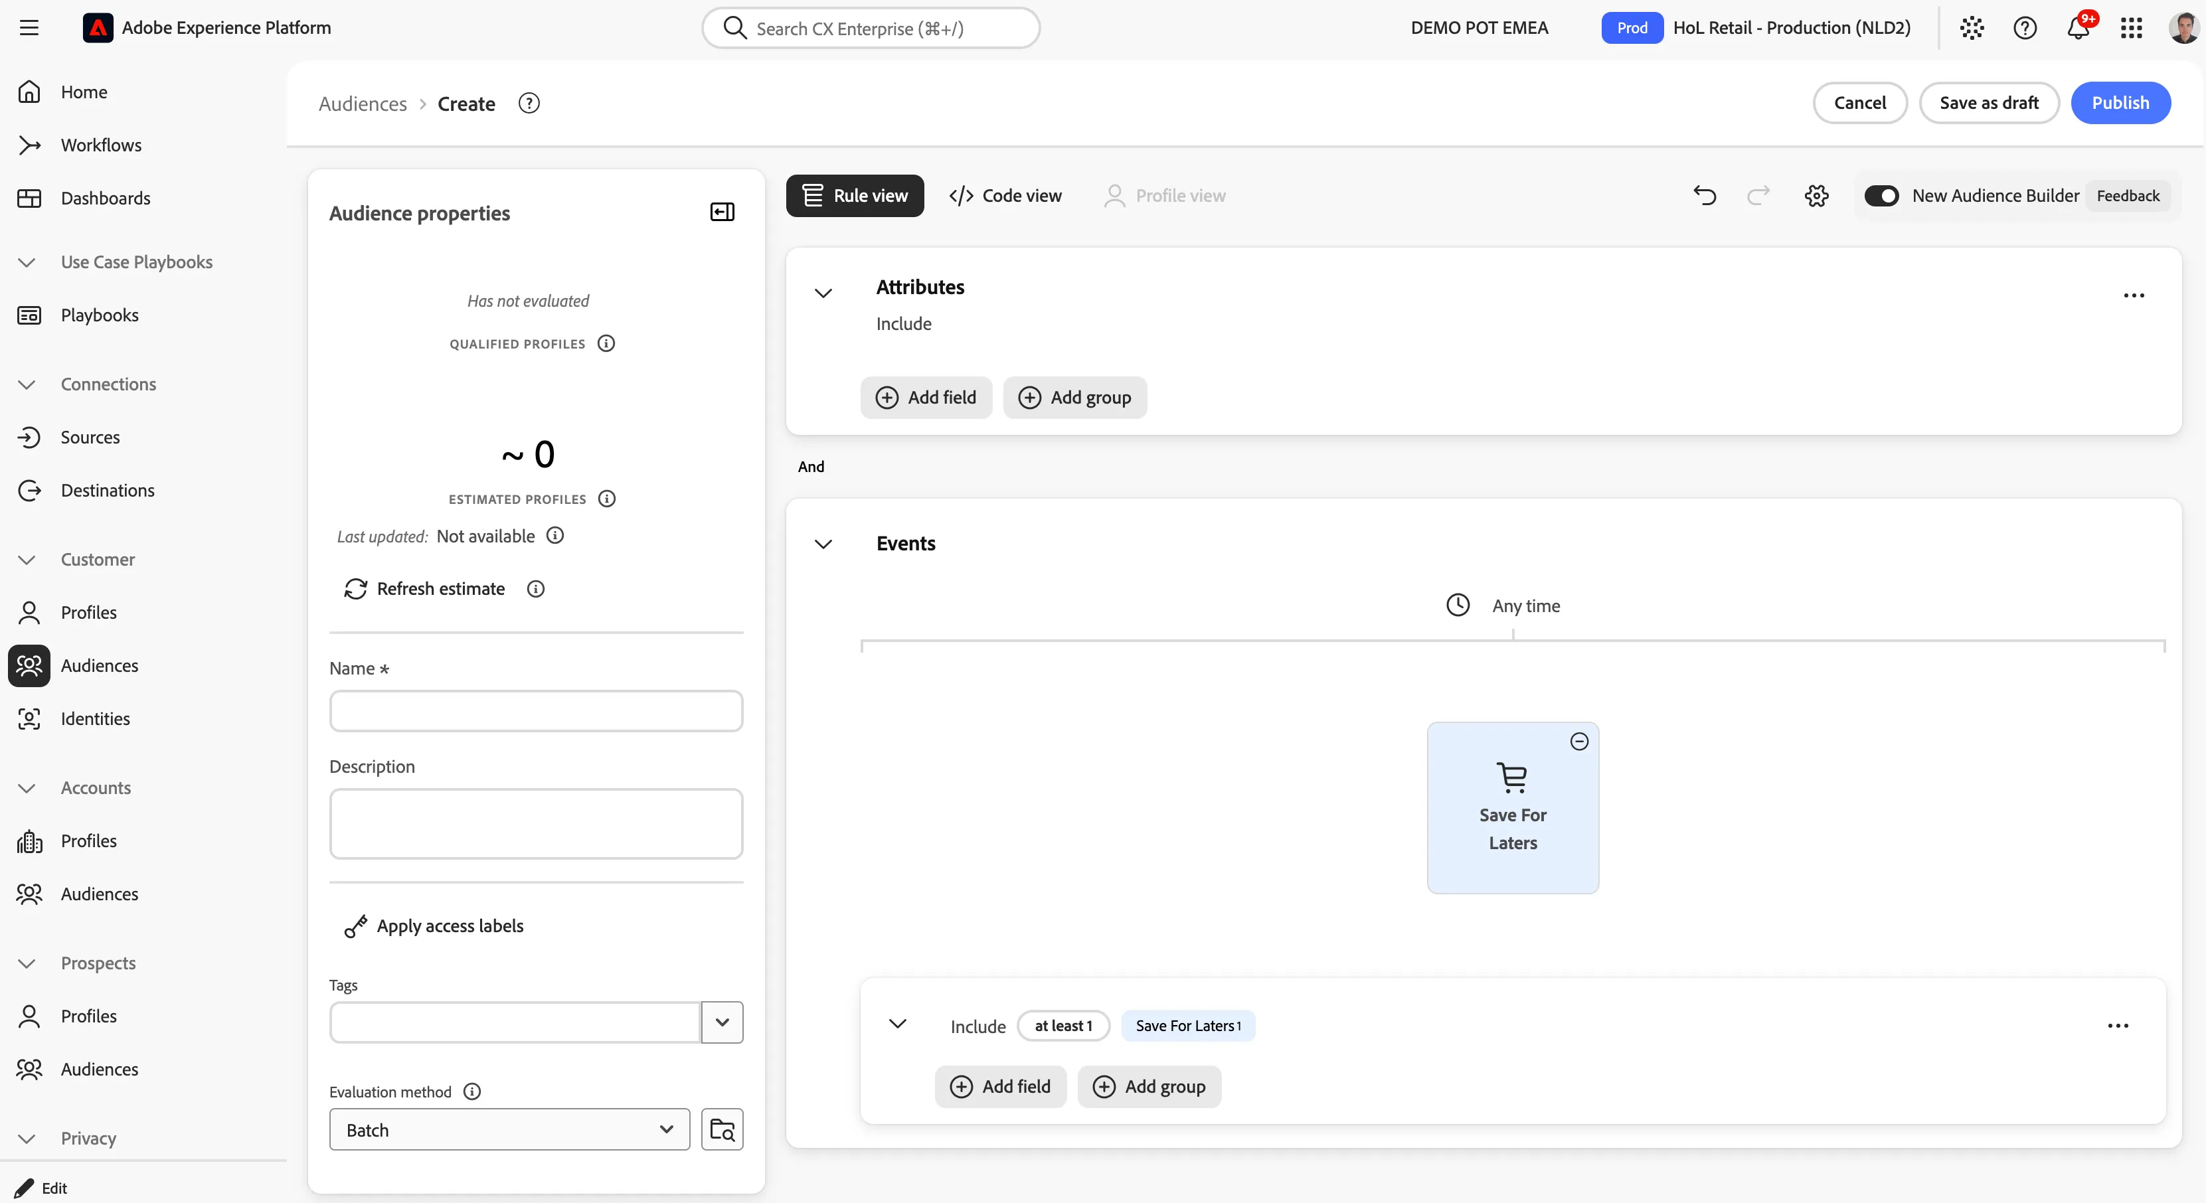
Task: Open the Evaluation method Batch dropdown
Action: 509,1129
